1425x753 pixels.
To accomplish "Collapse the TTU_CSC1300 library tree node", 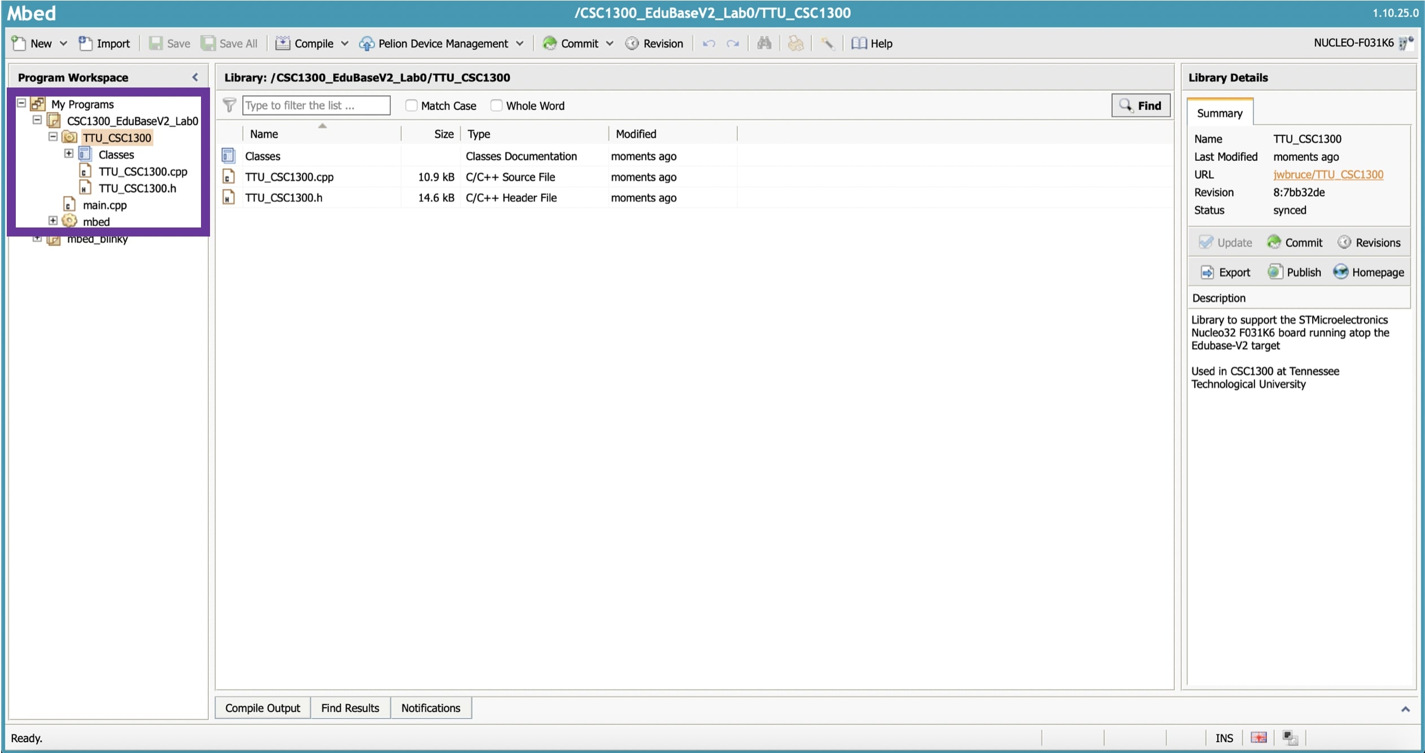I will [x=53, y=137].
